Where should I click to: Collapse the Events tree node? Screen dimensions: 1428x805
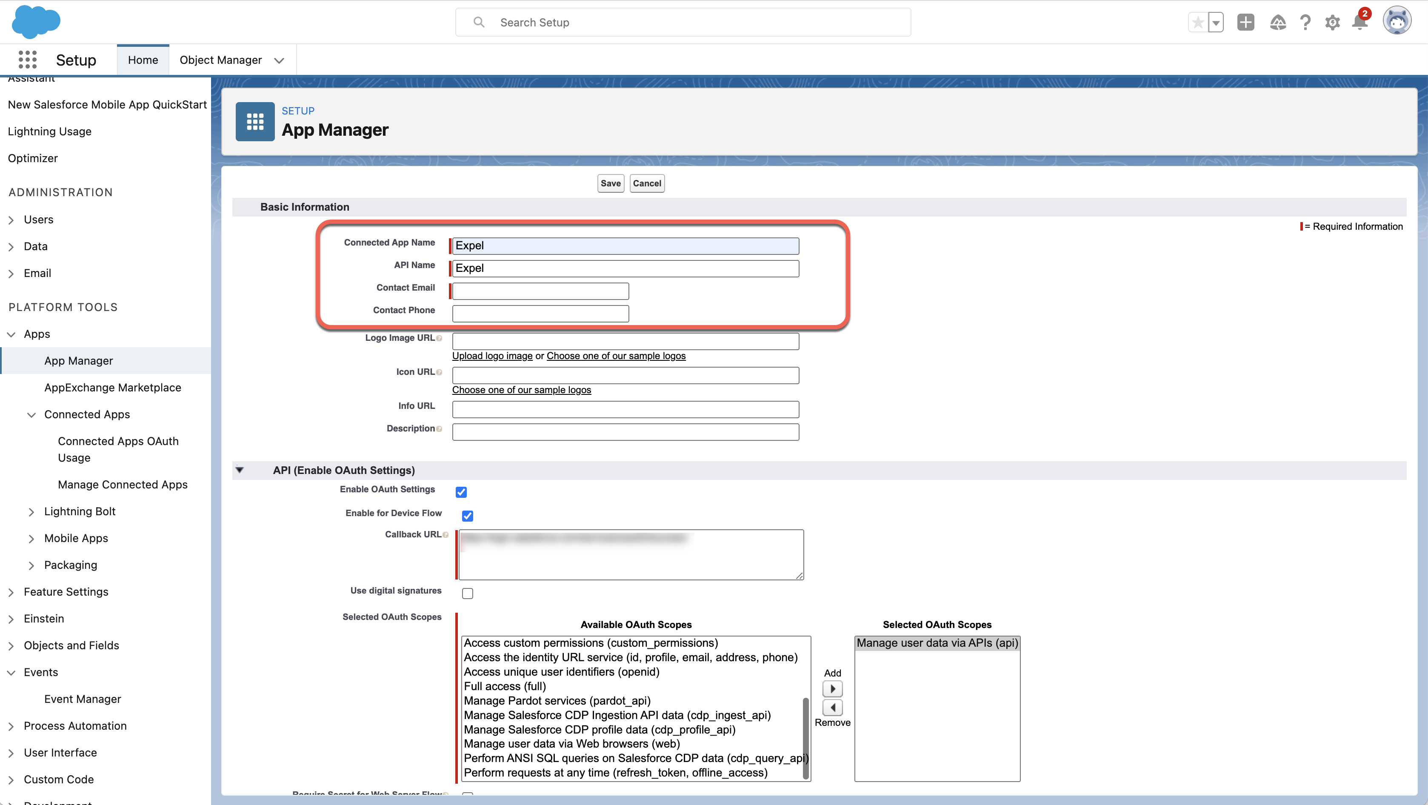click(11, 673)
